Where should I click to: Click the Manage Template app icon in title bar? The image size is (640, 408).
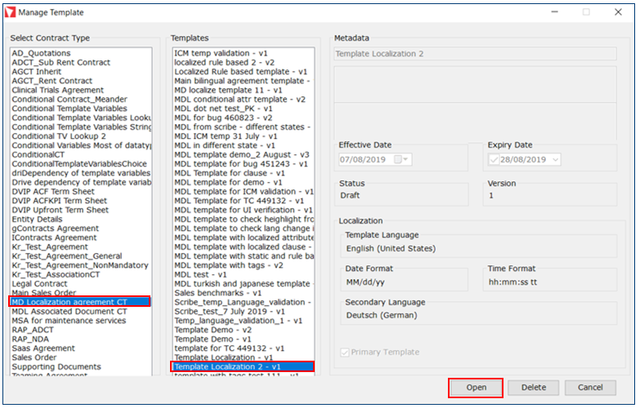(11, 12)
